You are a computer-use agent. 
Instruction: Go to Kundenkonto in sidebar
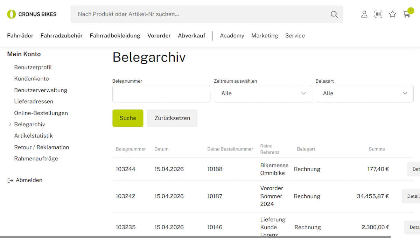pyautogui.click(x=31, y=79)
